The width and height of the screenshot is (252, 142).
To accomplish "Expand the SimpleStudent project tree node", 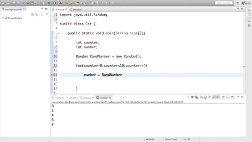I will [3, 18].
